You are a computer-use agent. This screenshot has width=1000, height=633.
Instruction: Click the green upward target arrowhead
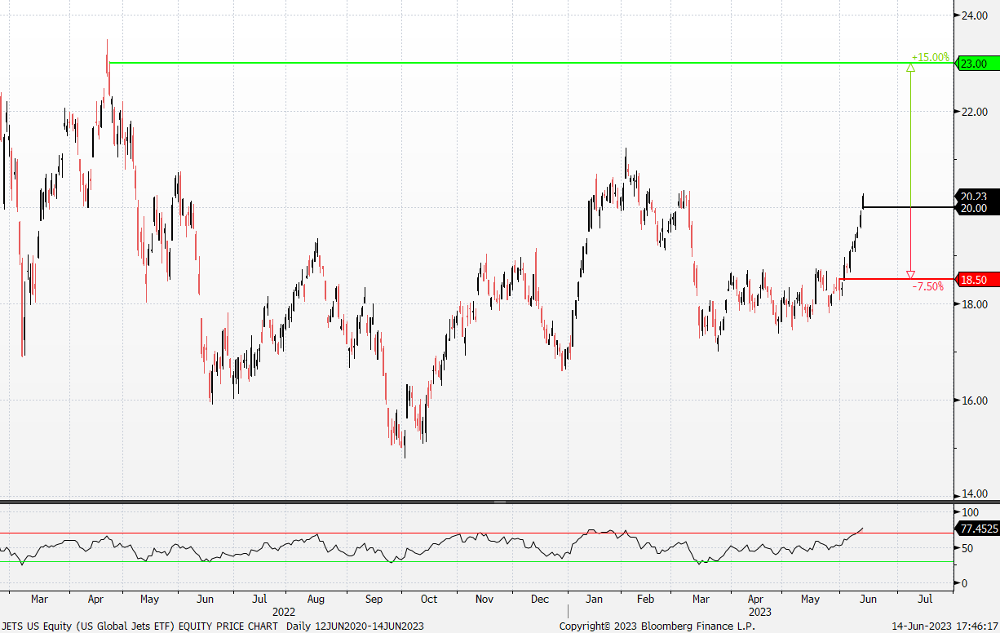click(x=910, y=68)
